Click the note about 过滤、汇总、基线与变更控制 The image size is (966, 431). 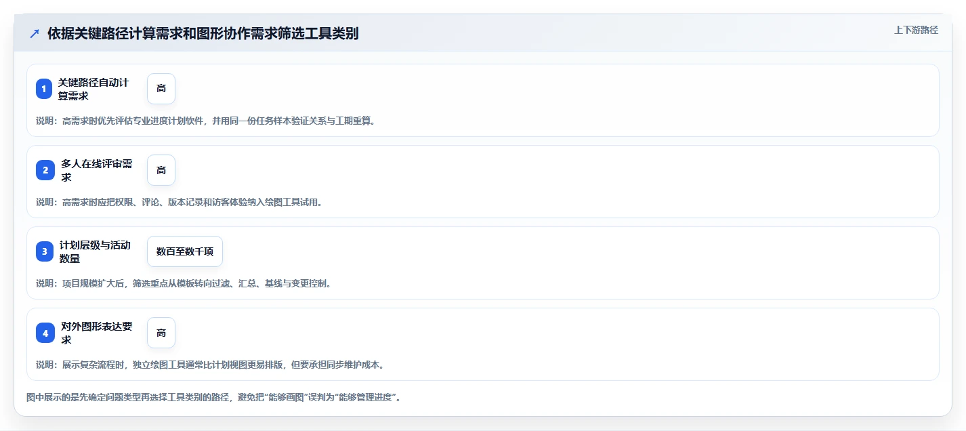click(184, 283)
